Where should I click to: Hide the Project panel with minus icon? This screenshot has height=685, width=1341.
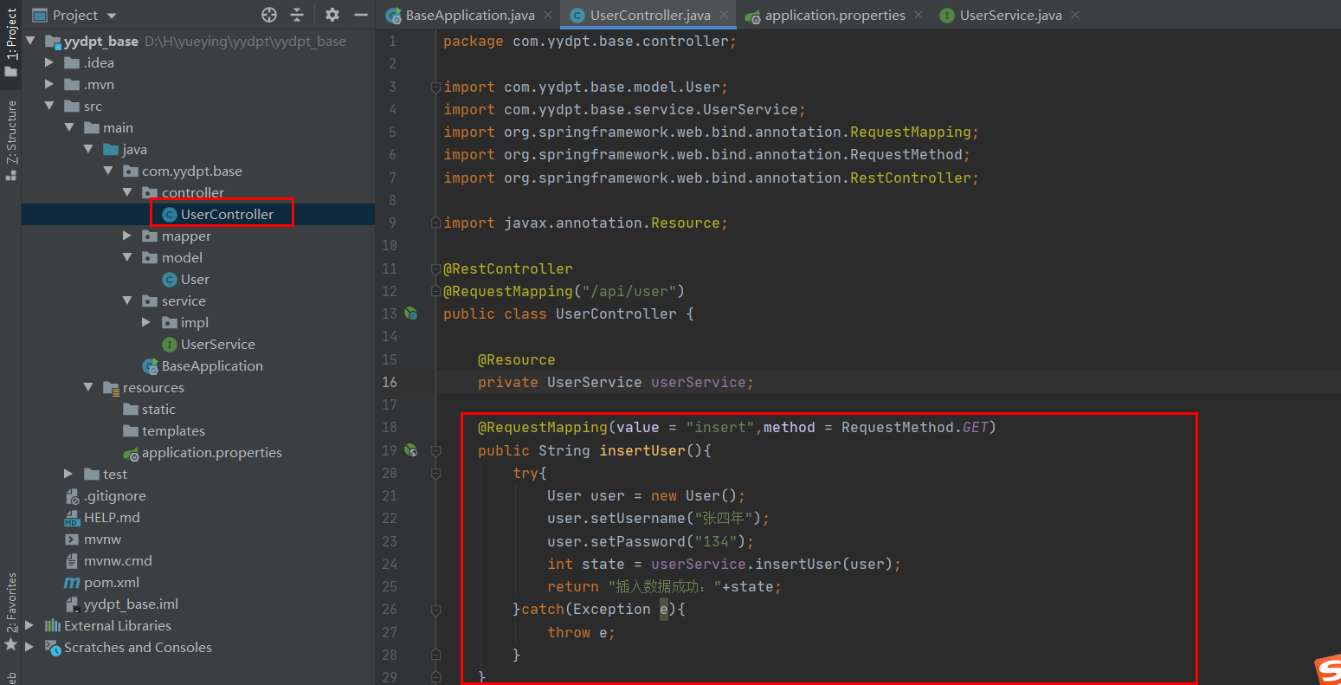(x=361, y=15)
